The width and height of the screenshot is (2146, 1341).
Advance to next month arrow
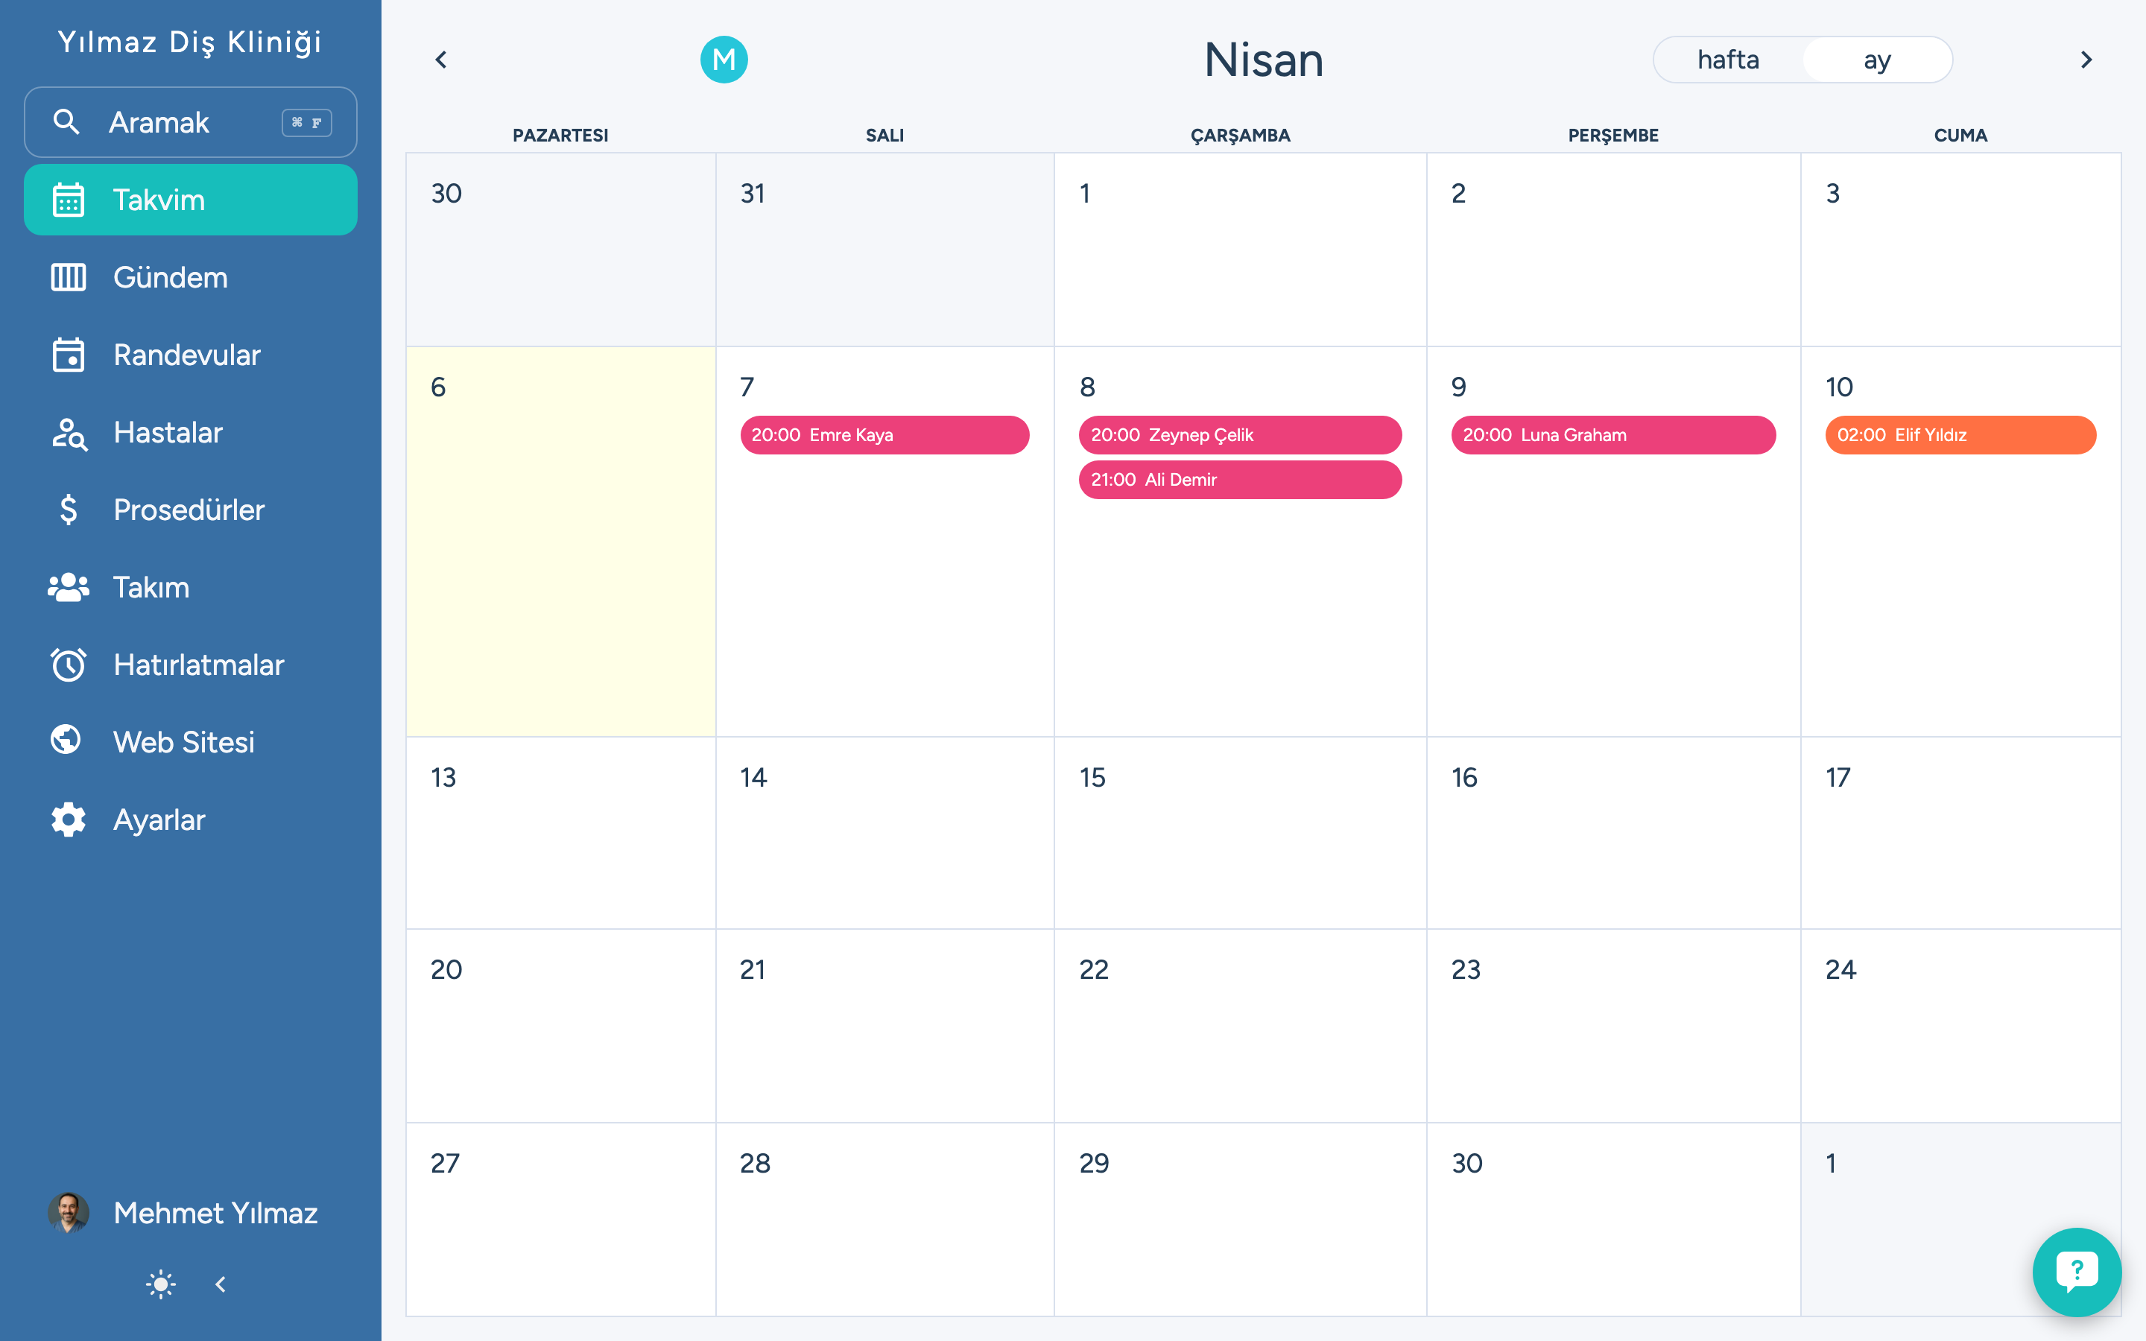(2086, 60)
